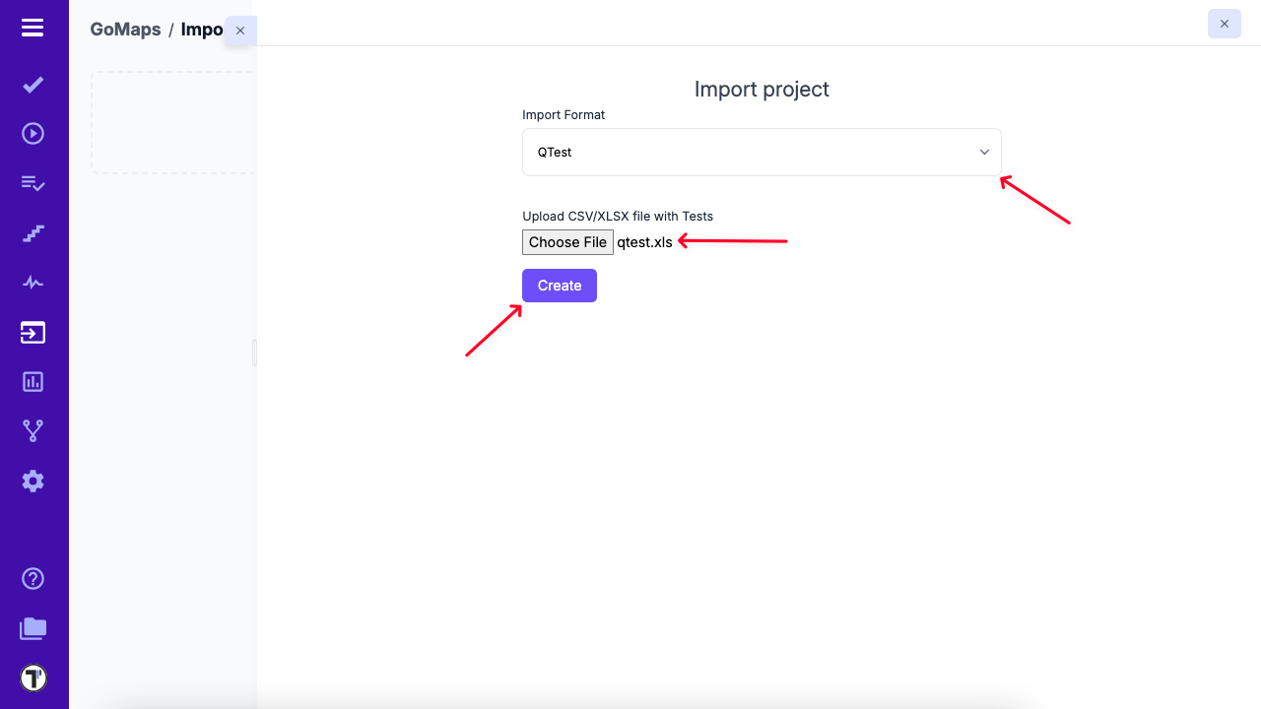This screenshot has width=1261, height=709.
Task: Click Choose File to replace qtest.xls
Action: [567, 241]
